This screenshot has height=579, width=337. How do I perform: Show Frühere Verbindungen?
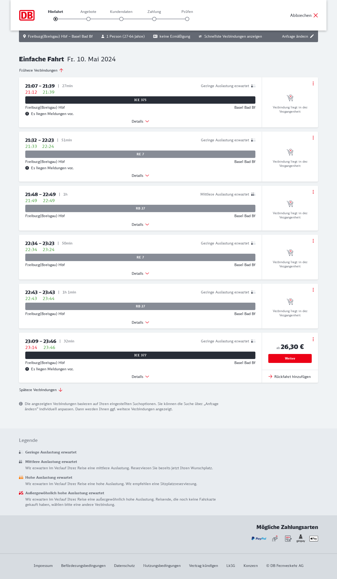click(41, 70)
